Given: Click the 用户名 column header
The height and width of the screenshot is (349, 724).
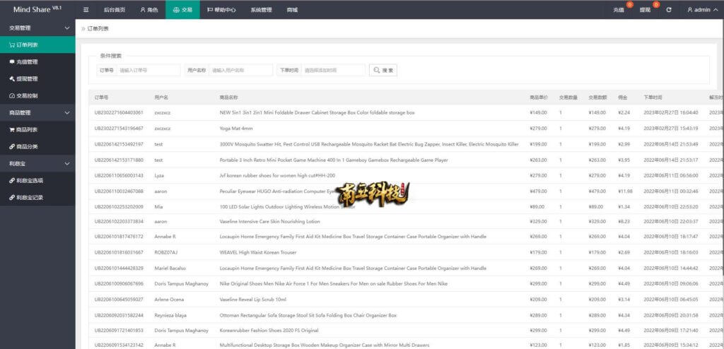Looking at the screenshot, I should click(x=161, y=98).
